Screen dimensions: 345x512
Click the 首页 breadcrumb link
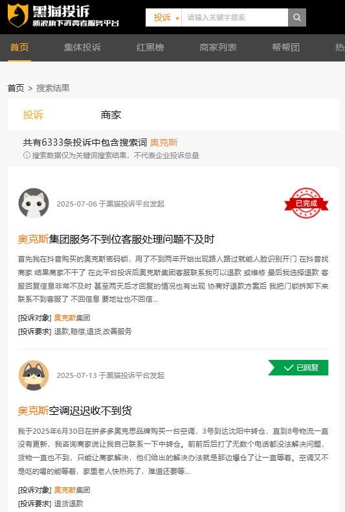(16, 88)
